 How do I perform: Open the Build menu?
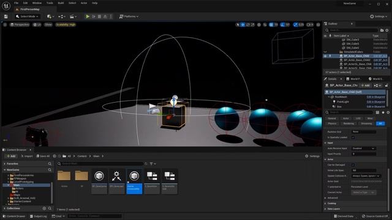pos(61,3)
